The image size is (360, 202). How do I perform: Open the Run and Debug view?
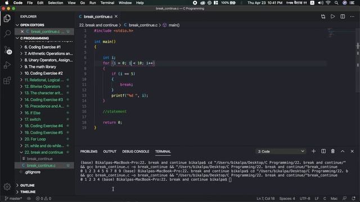pyautogui.click(x=7, y=65)
